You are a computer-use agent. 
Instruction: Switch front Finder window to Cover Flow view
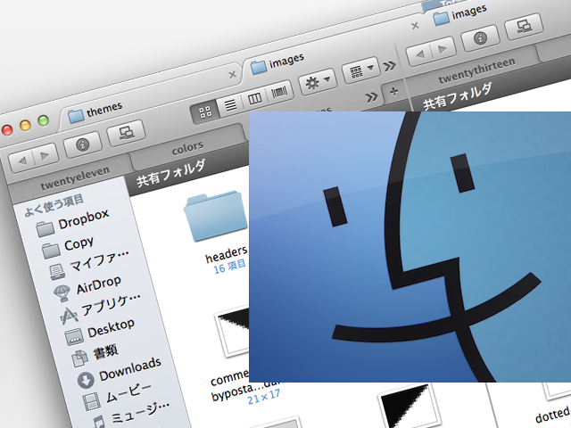pos(279,91)
